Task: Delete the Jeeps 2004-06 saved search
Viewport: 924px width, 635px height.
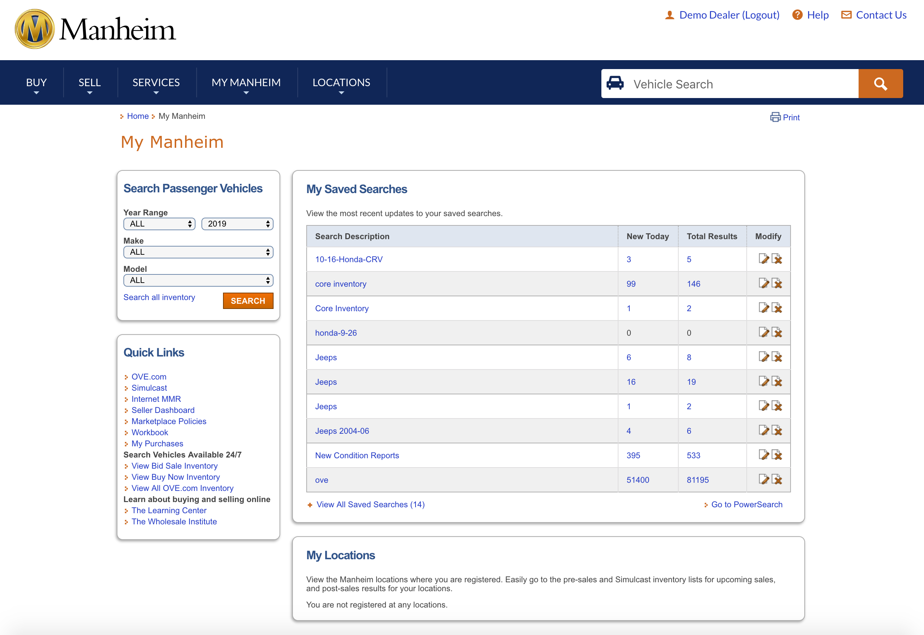Action: tap(777, 430)
